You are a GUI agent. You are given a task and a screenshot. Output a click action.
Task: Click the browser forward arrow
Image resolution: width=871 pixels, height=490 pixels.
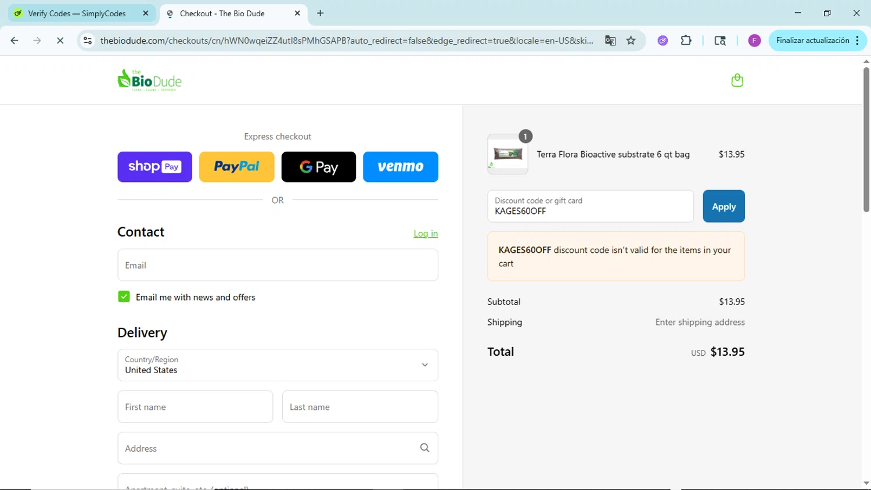[37, 41]
